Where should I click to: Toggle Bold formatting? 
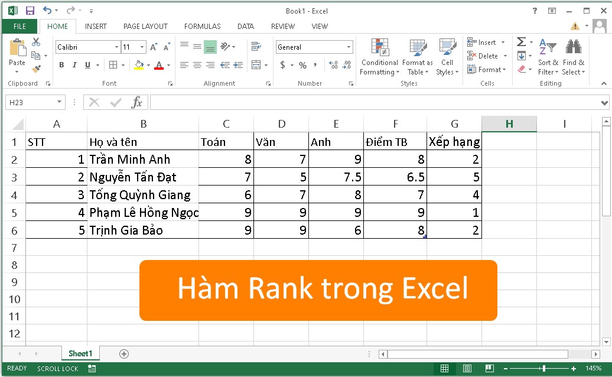(61, 65)
